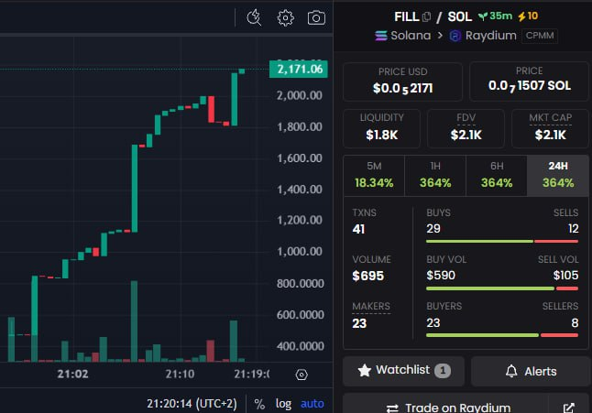Click the Buys versus Sells ratio bar
Image resolution: width=592 pixels, height=413 pixels.
tap(502, 242)
